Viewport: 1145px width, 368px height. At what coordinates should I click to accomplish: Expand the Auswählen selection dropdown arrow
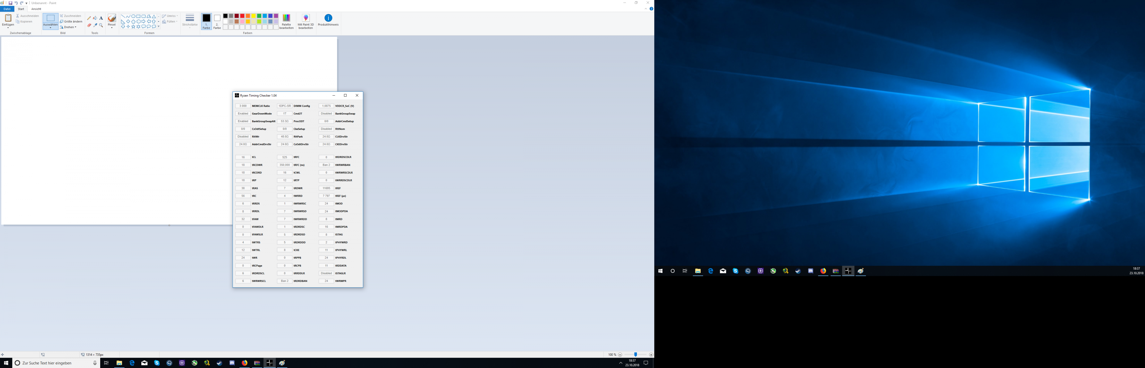[50, 27]
